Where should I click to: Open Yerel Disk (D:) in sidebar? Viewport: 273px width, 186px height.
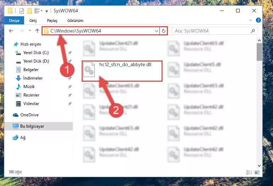click(36, 61)
